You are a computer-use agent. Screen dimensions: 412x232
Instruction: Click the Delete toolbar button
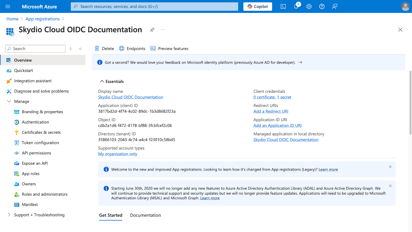point(104,48)
